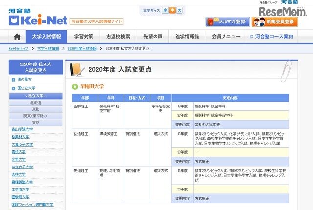Click the 河合塾の大学入試情報サイト tagline
Image resolution: width=313 pixels, height=210 pixels.
tap(97, 21)
